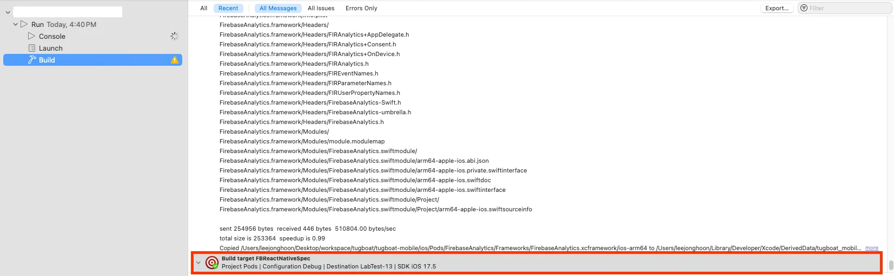Image resolution: width=894 pixels, height=276 pixels.
Task: Select the arm64-apple-ios.private.swiftinterface log line
Action: (373, 170)
